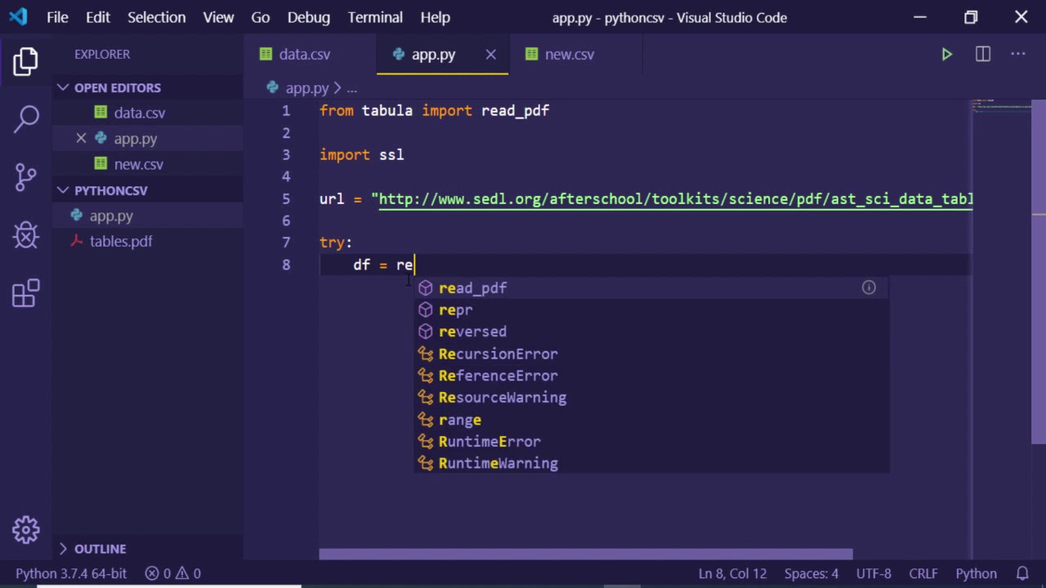Click the horizontal scrollbar in editor
The width and height of the screenshot is (1046, 588).
585,555
